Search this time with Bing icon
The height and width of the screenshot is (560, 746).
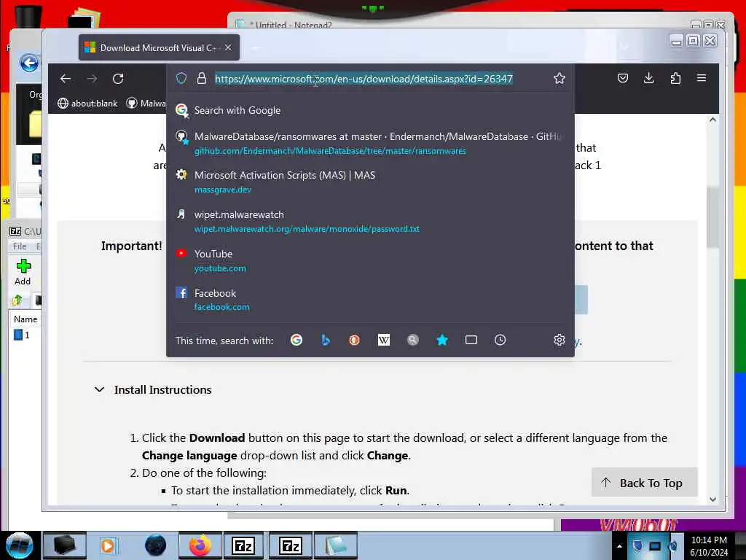326,340
